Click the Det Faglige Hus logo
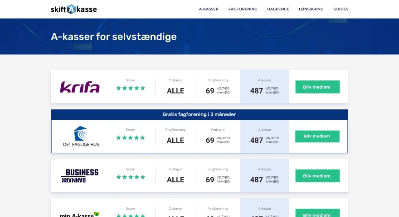This screenshot has width=399, height=217. coord(81,137)
